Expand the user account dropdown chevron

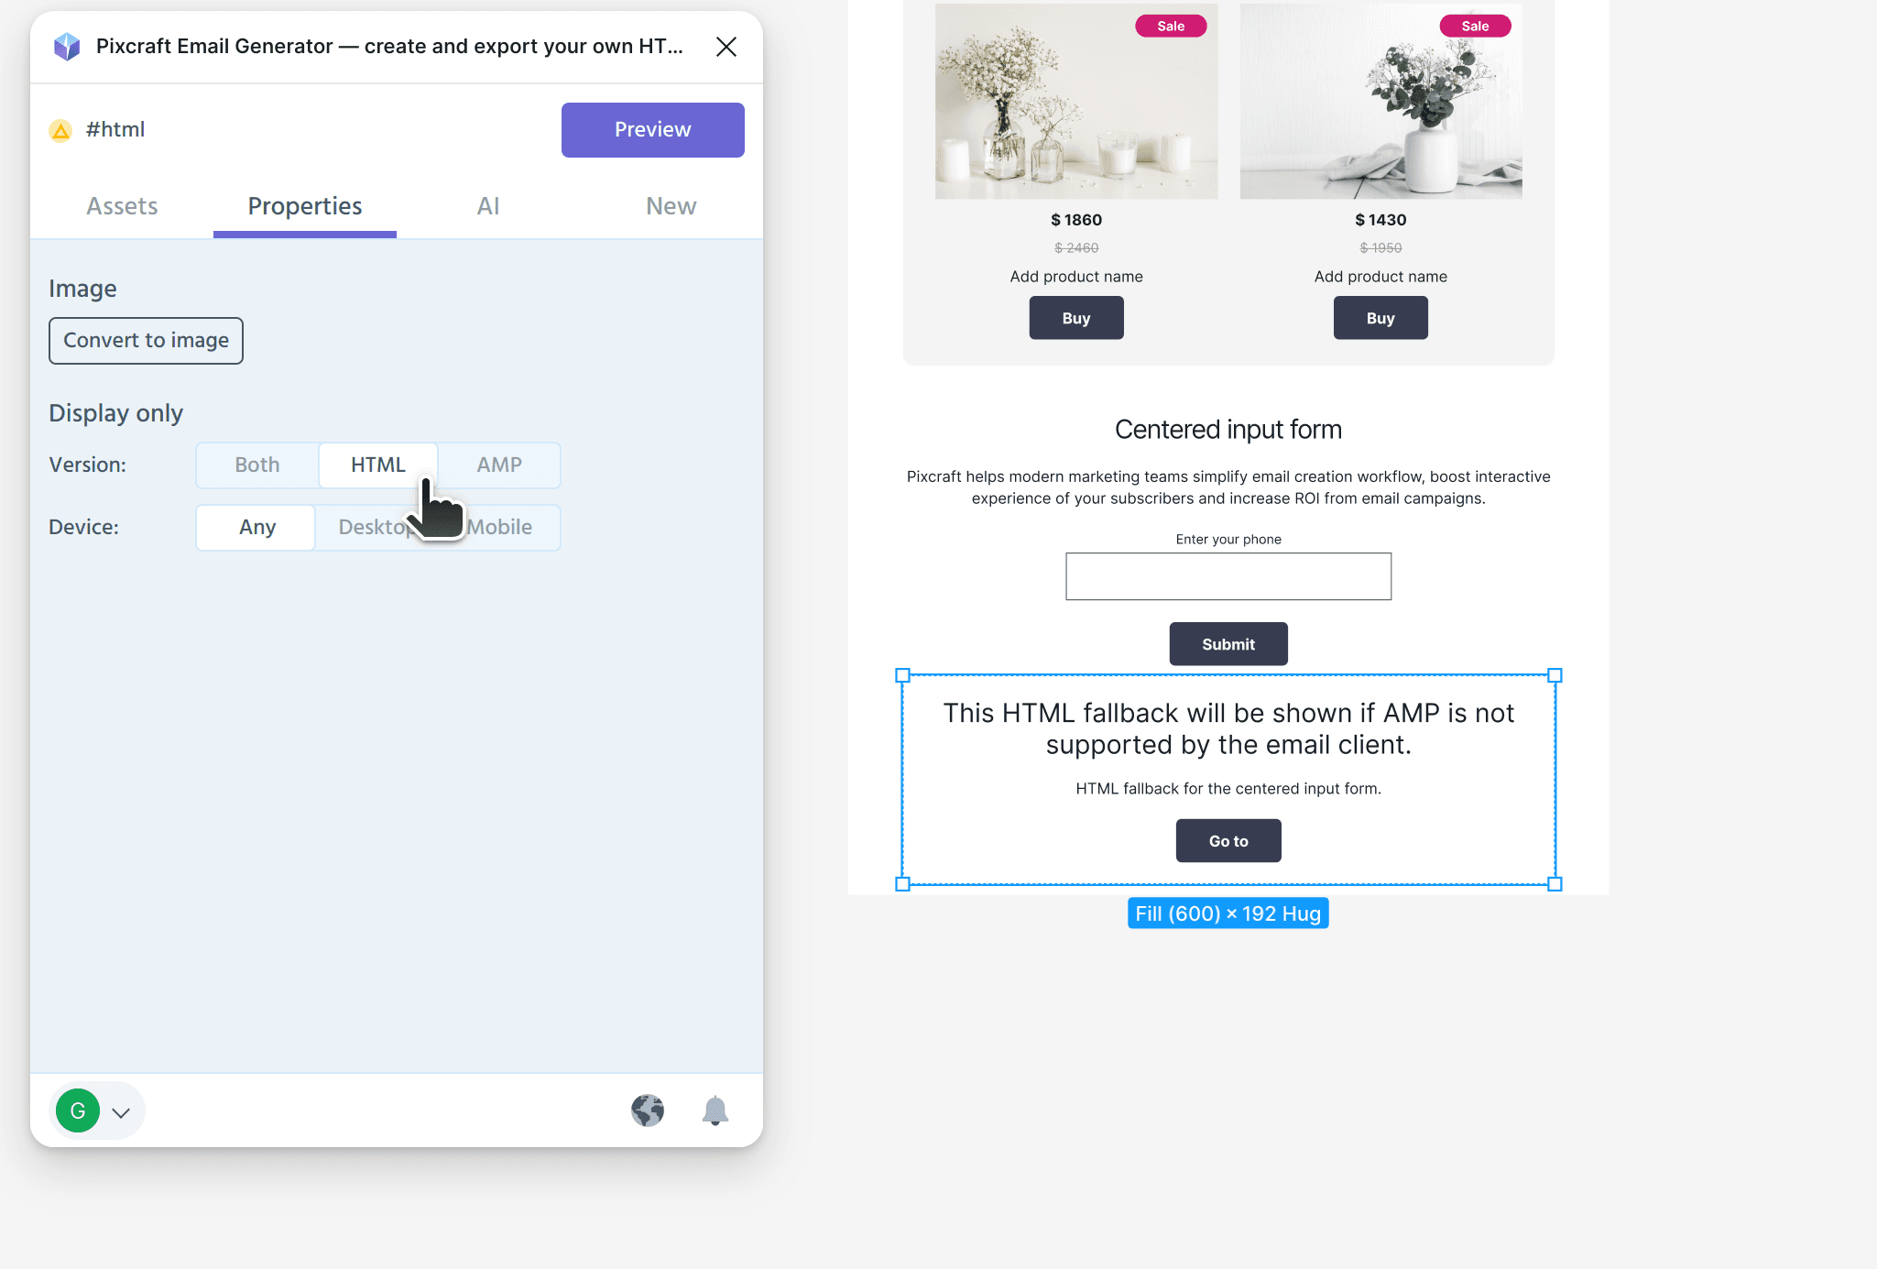click(123, 1111)
